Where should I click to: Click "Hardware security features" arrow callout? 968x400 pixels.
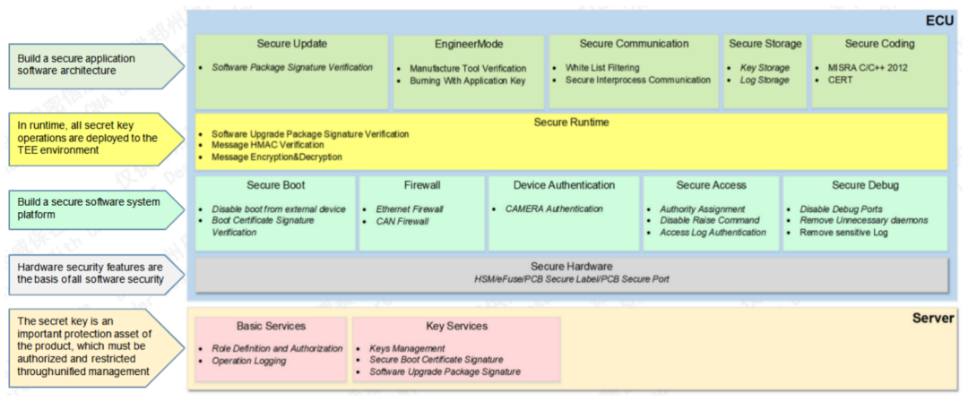(96, 273)
